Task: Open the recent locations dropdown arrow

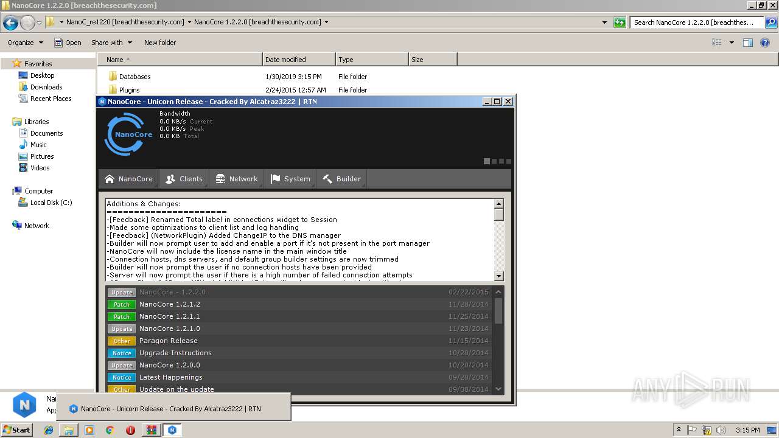Action: pos(39,23)
